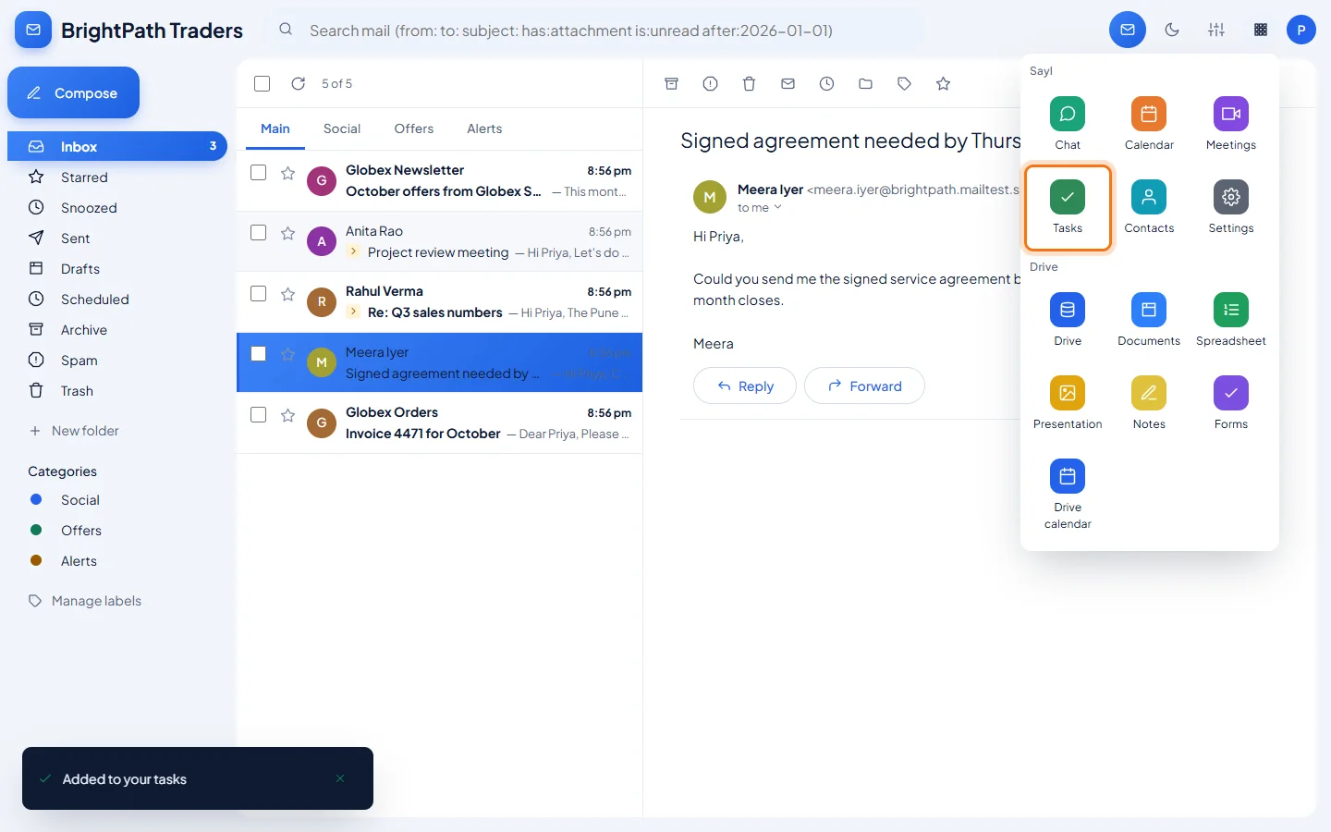
Task: Refresh the mail list
Action: pyautogui.click(x=298, y=83)
